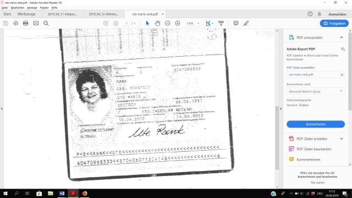Switch to the Werkzeuge tab
Screen dimensions: 352x198
26,14
